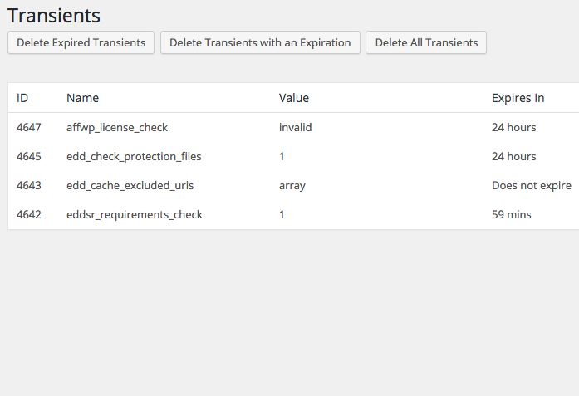Click the 'array' value cell
579x396 pixels.
pos(292,186)
